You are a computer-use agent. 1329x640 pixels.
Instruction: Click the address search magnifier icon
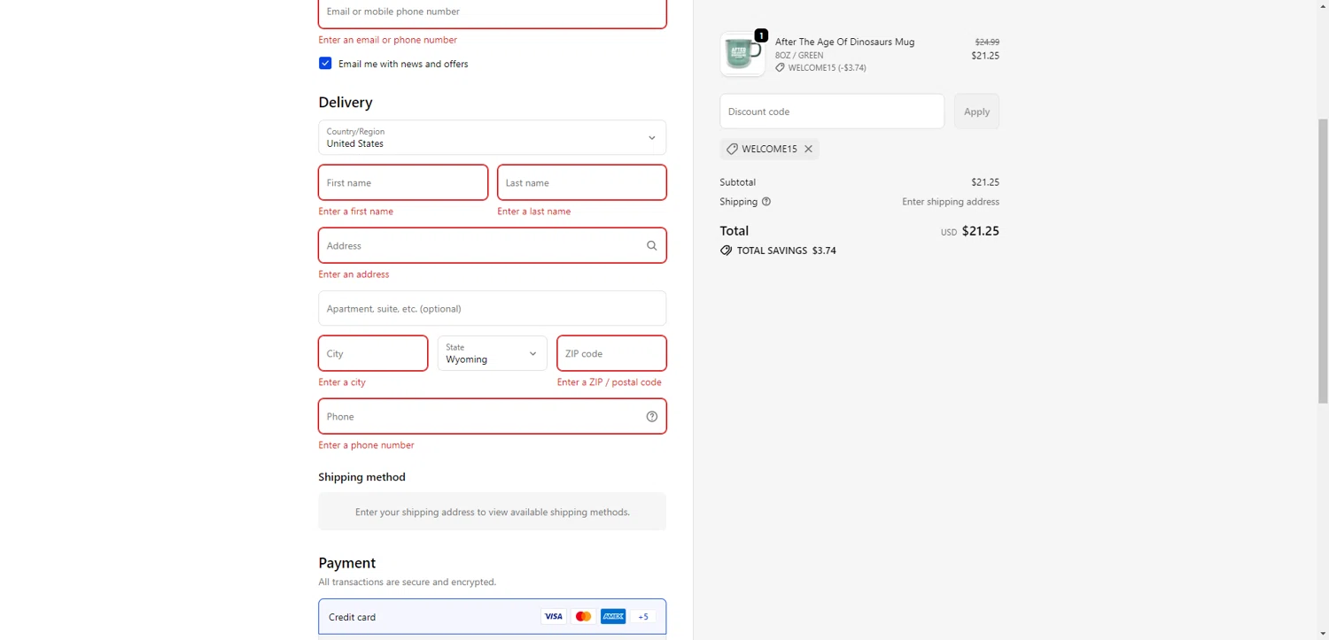651,246
